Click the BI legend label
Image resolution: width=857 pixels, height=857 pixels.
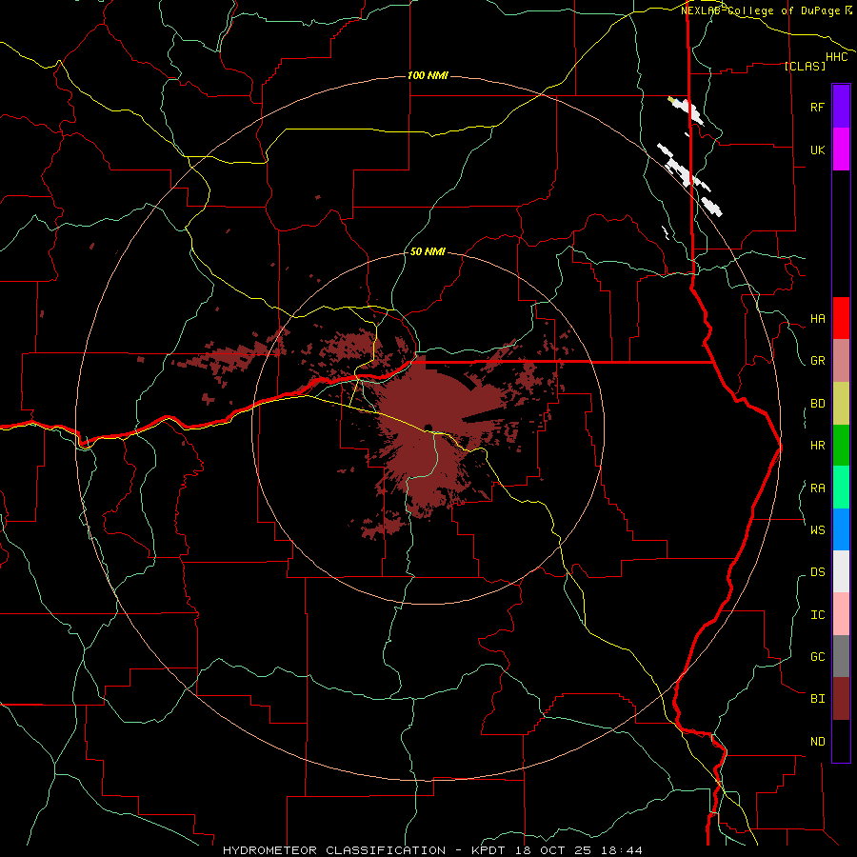(817, 699)
